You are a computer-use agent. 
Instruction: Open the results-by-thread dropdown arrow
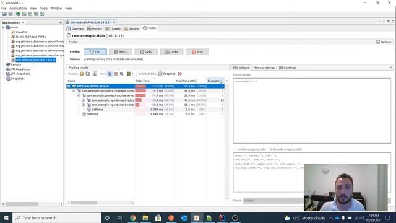pyautogui.click(x=133, y=74)
